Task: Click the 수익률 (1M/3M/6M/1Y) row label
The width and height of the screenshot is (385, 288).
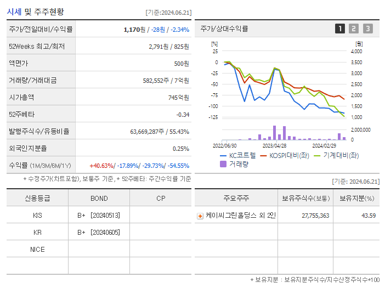Action: click(x=40, y=166)
